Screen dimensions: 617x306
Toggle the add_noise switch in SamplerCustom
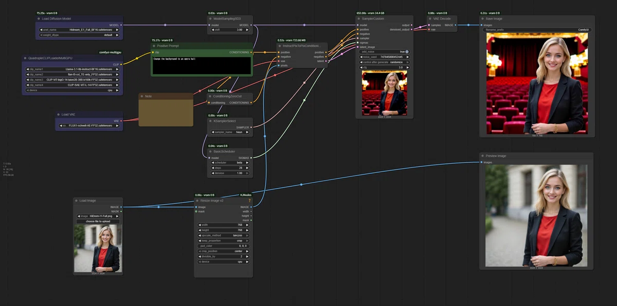384,51
